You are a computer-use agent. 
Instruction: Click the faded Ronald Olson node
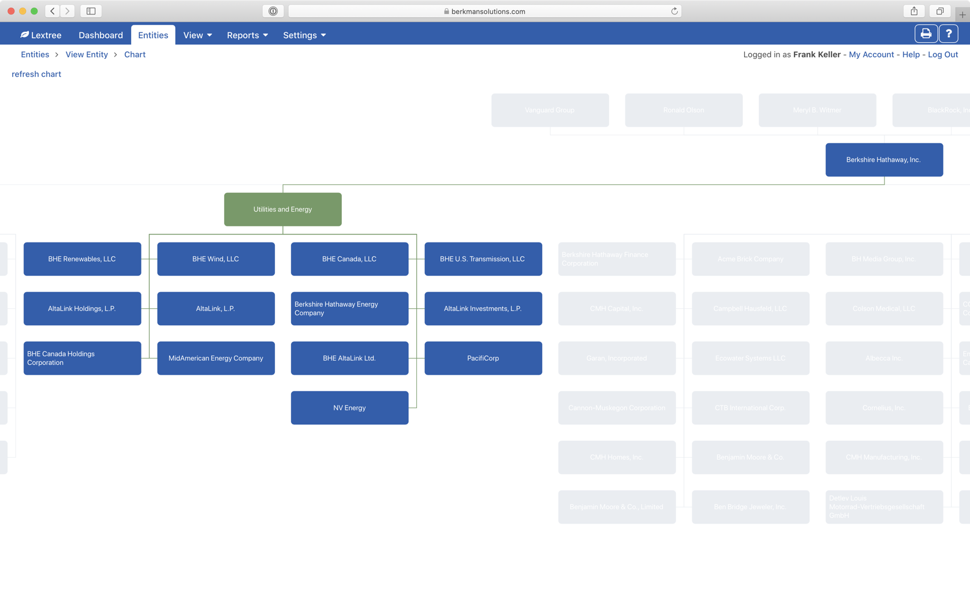[684, 110]
